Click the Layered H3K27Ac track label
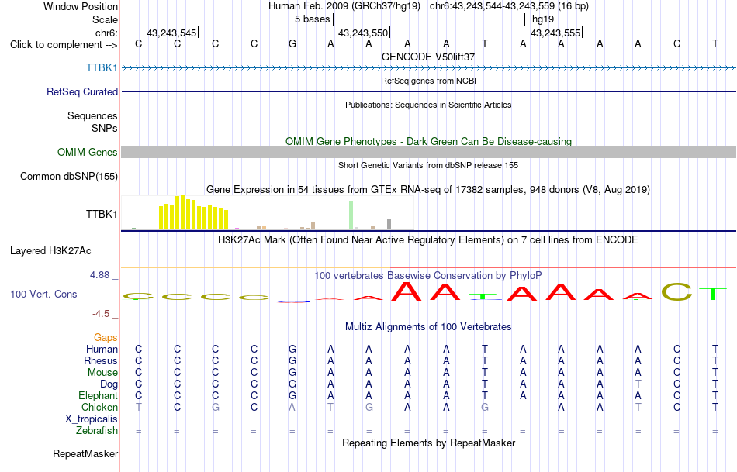This screenshot has height=472, width=737. click(50, 251)
